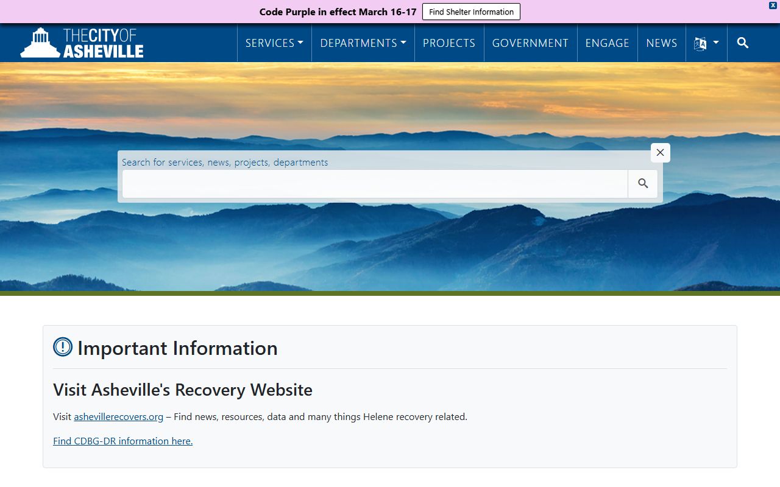This screenshot has height=487, width=780.
Task: Submit search using the magnifier button
Action: pos(643,184)
